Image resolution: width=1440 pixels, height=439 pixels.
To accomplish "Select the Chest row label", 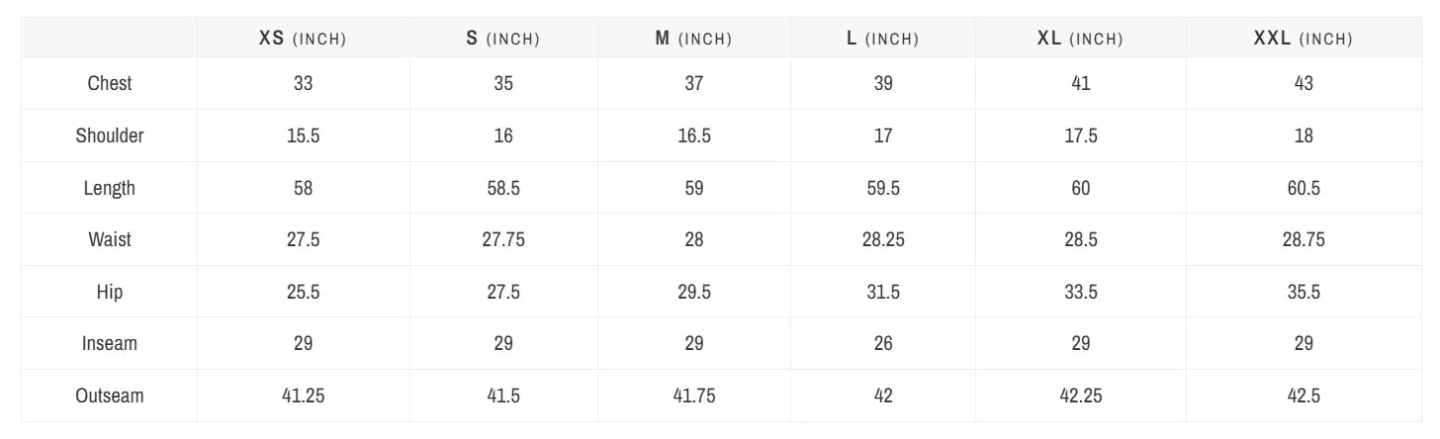I will point(110,83).
